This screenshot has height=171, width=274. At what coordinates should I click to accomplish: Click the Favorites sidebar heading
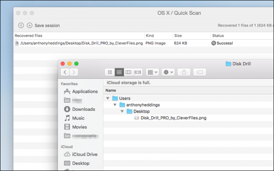point(69,84)
